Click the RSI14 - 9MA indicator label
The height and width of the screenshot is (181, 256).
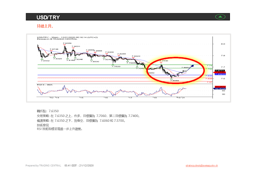pyautogui.click(x=45, y=85)
